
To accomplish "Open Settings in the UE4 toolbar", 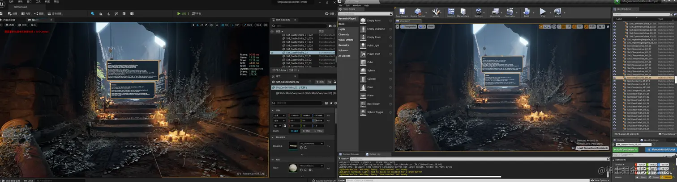I will [x=479, y=12].
